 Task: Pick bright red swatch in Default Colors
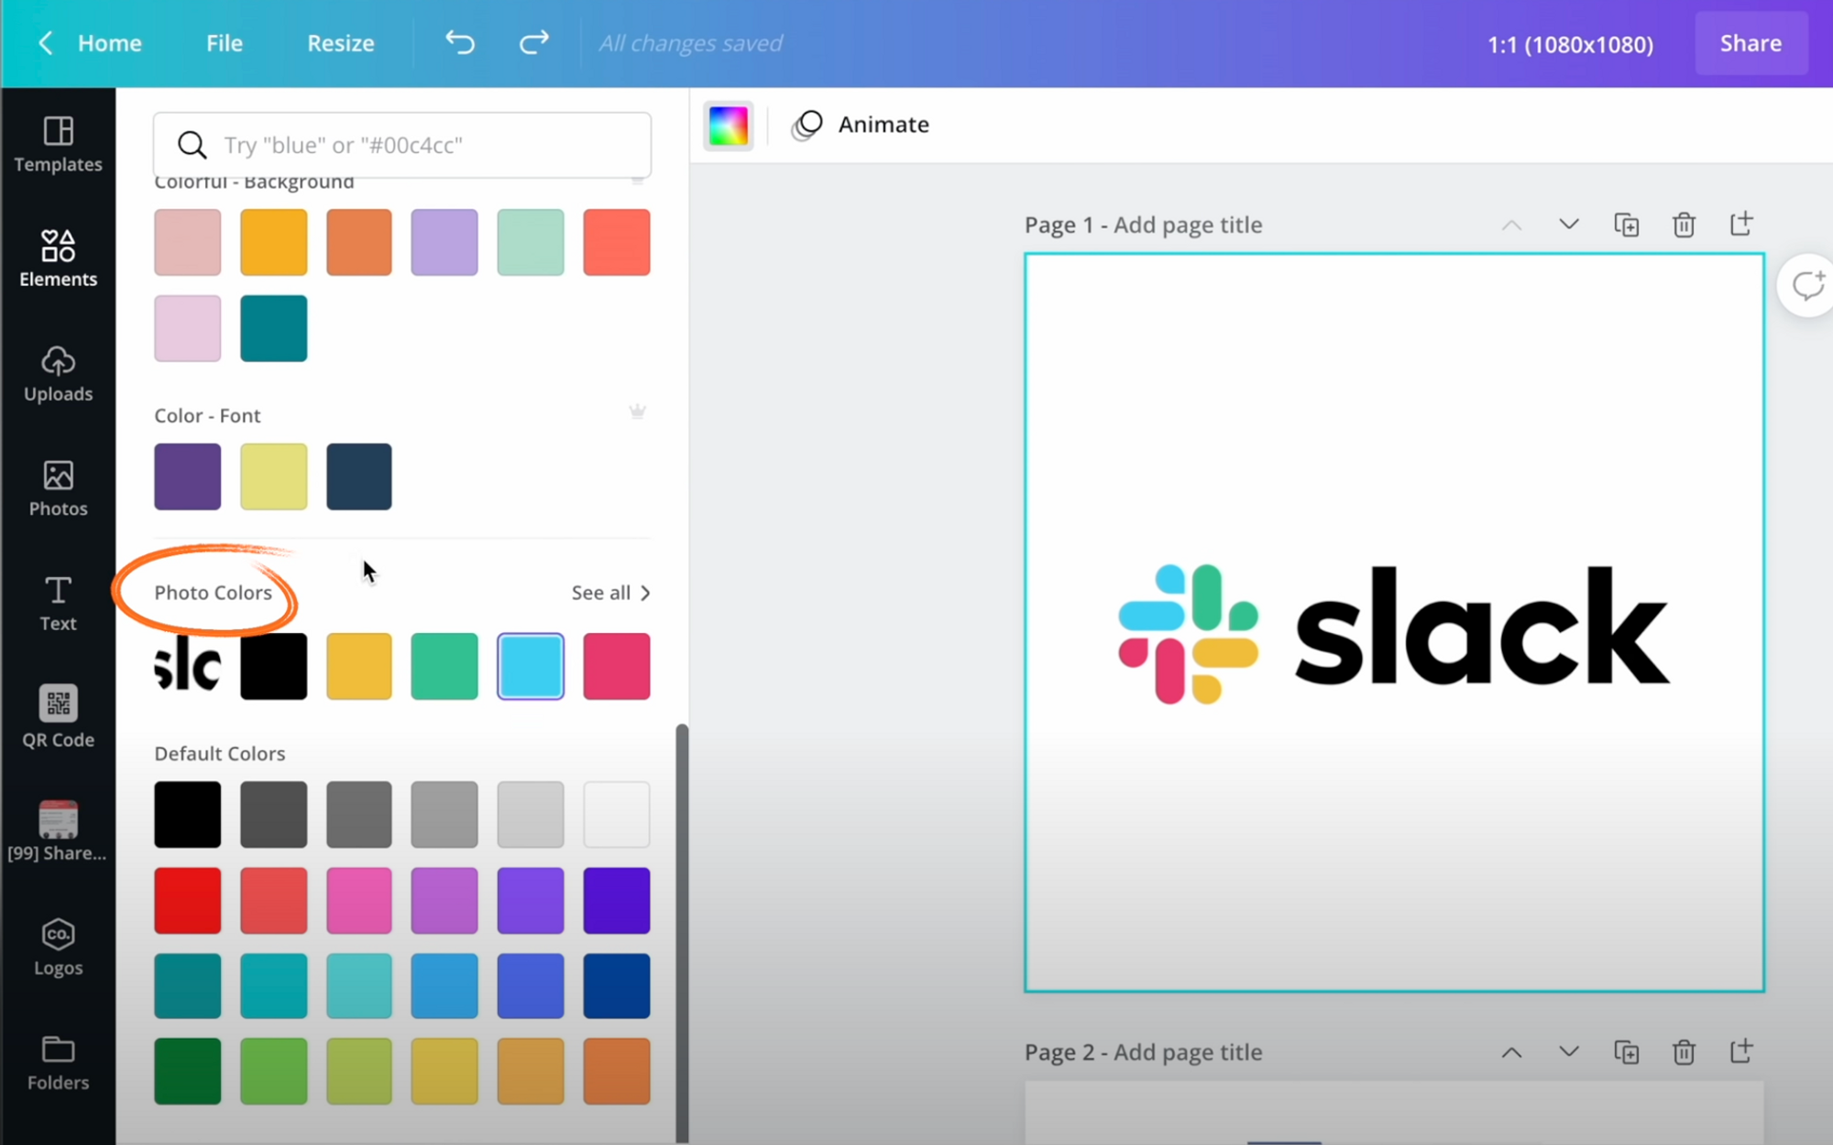coord(187,900)
